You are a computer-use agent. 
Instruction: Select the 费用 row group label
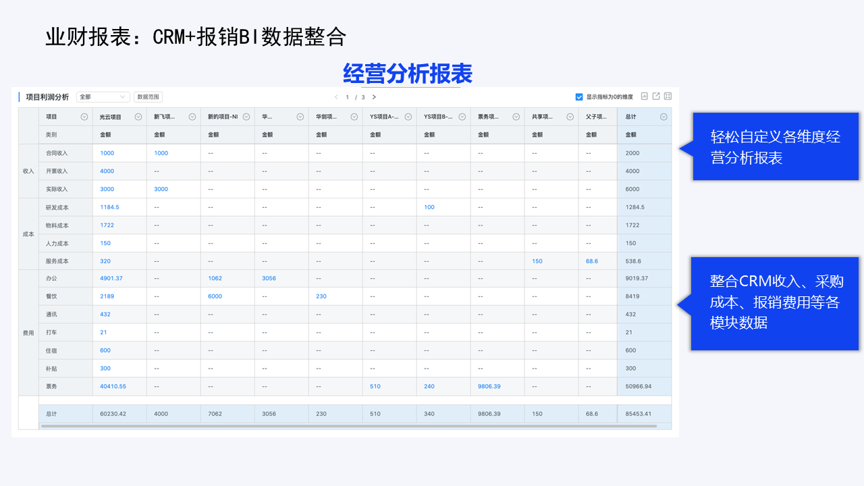(x=28, y=333)
